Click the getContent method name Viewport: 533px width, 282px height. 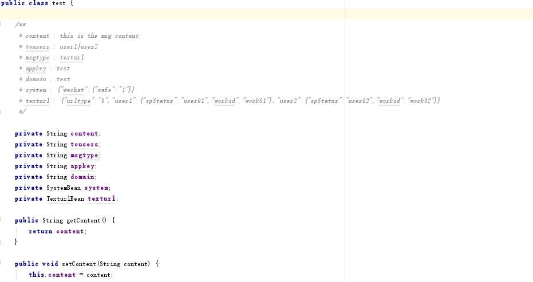[x=83, y=220]
